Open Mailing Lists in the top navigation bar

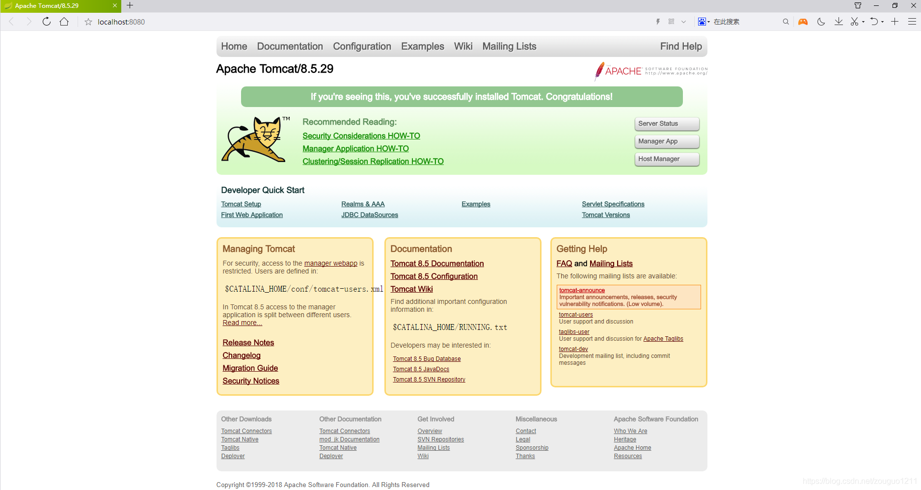pos(510,46)
